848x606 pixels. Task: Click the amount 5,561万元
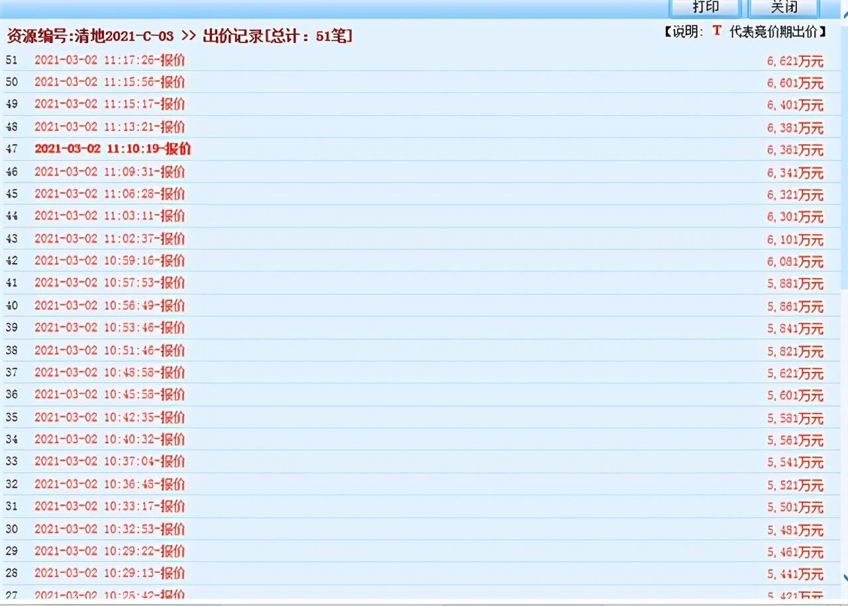tap(795, 441)
